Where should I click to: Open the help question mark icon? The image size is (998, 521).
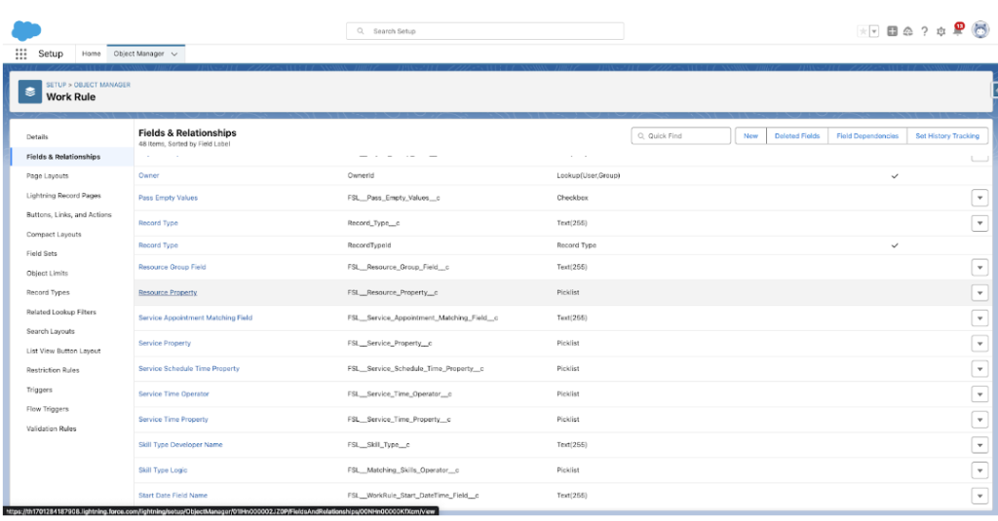point(924,31)
